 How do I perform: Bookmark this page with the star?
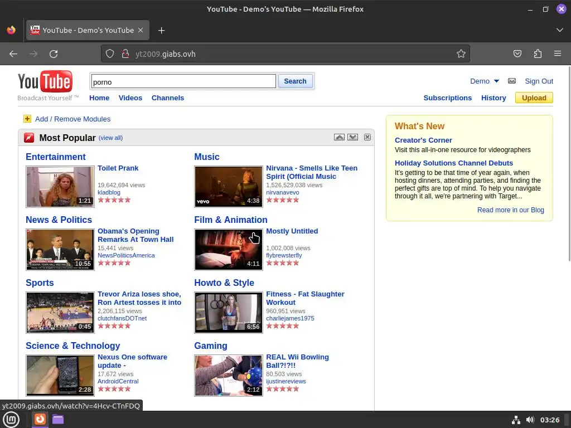(x=461, y=54)
